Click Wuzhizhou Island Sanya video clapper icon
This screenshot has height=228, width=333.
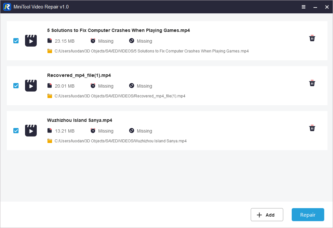tap(31, 131)
